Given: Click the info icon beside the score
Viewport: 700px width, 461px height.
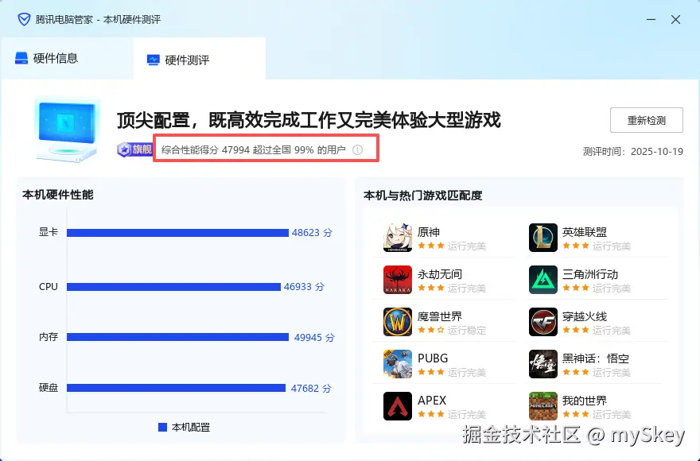Looking at the screenshot, I should [358, 150].
